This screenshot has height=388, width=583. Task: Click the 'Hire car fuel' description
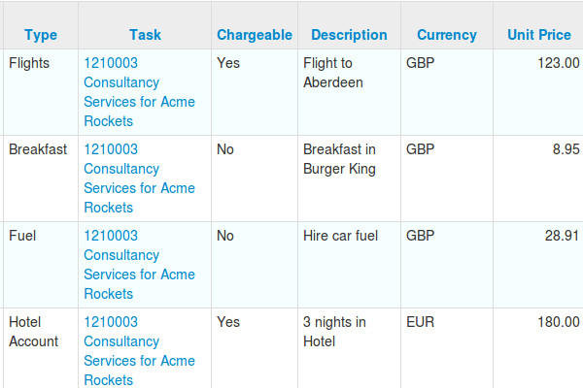(340, 236)
